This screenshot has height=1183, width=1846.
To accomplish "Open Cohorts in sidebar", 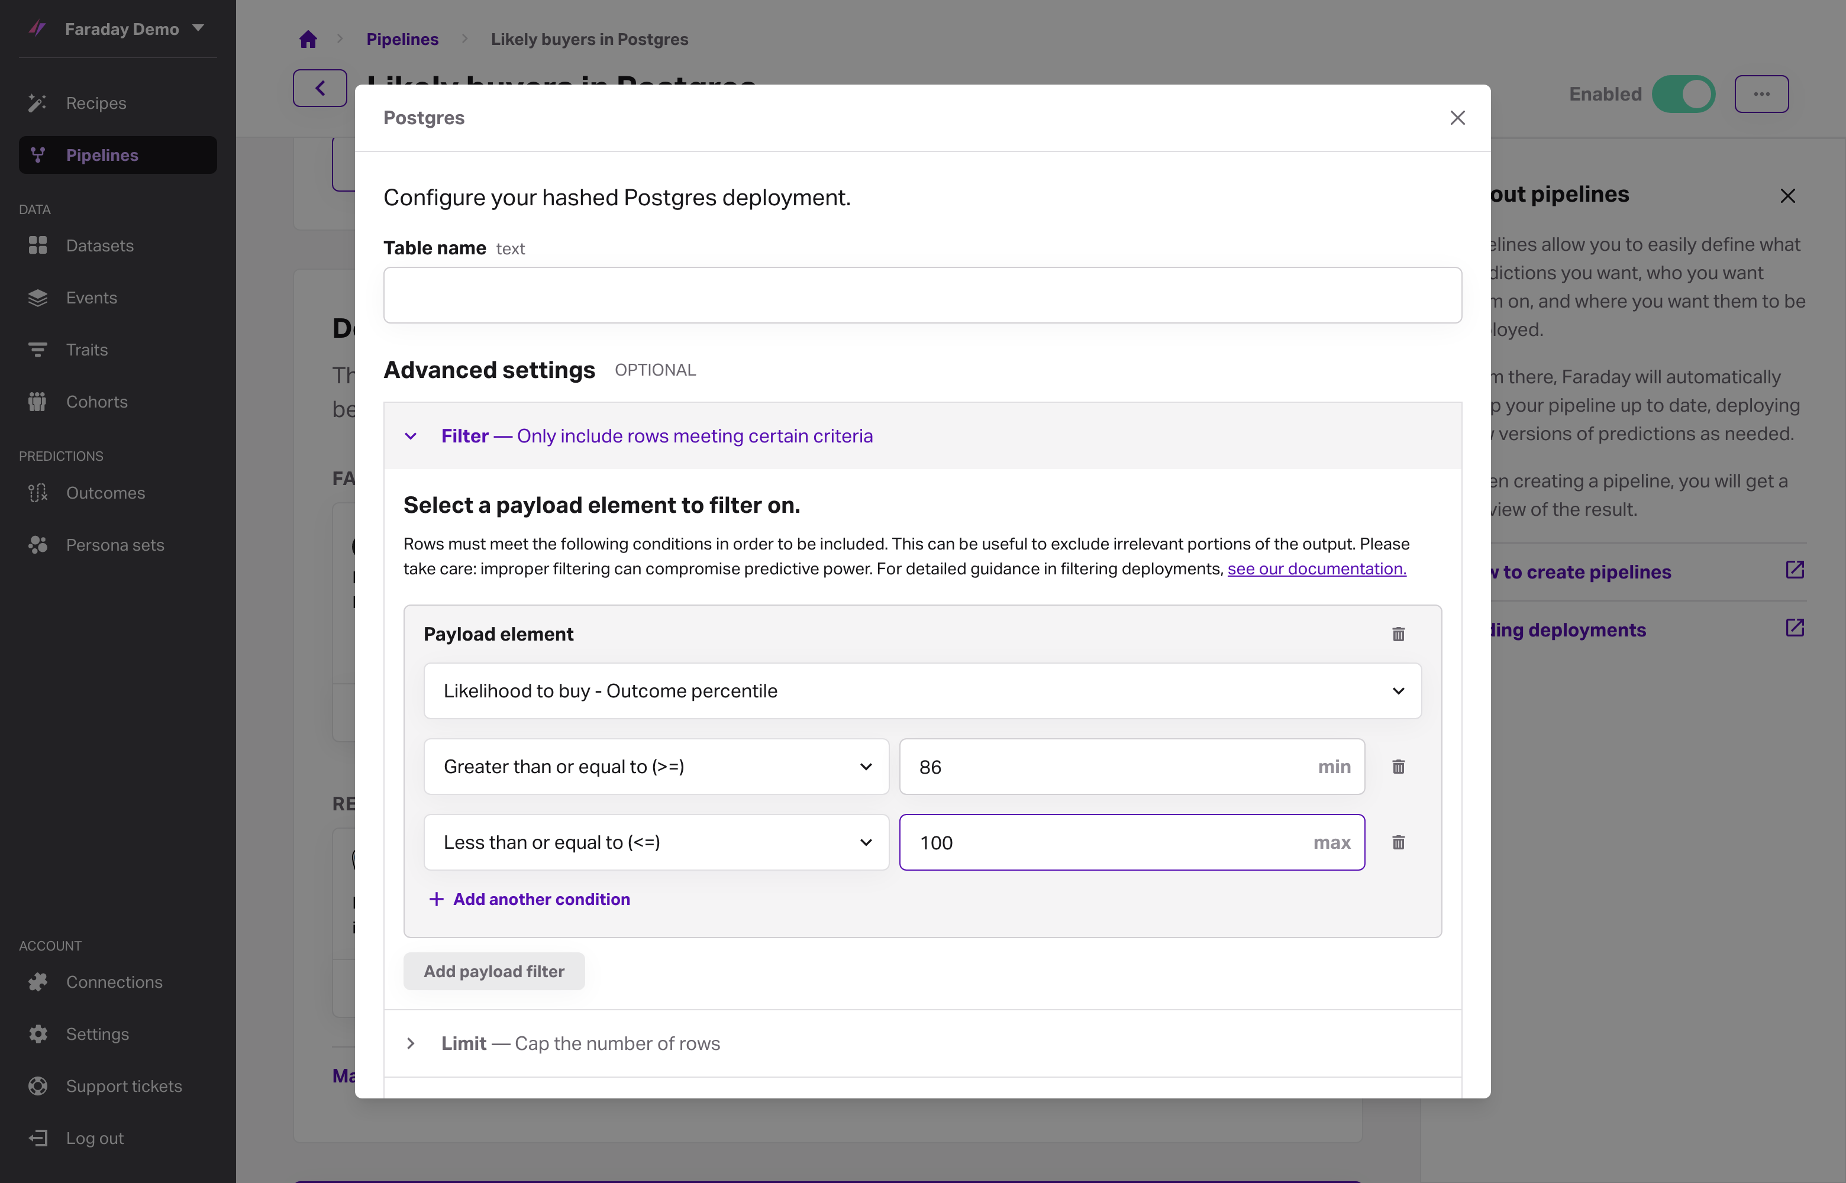I will click(97, 402).
